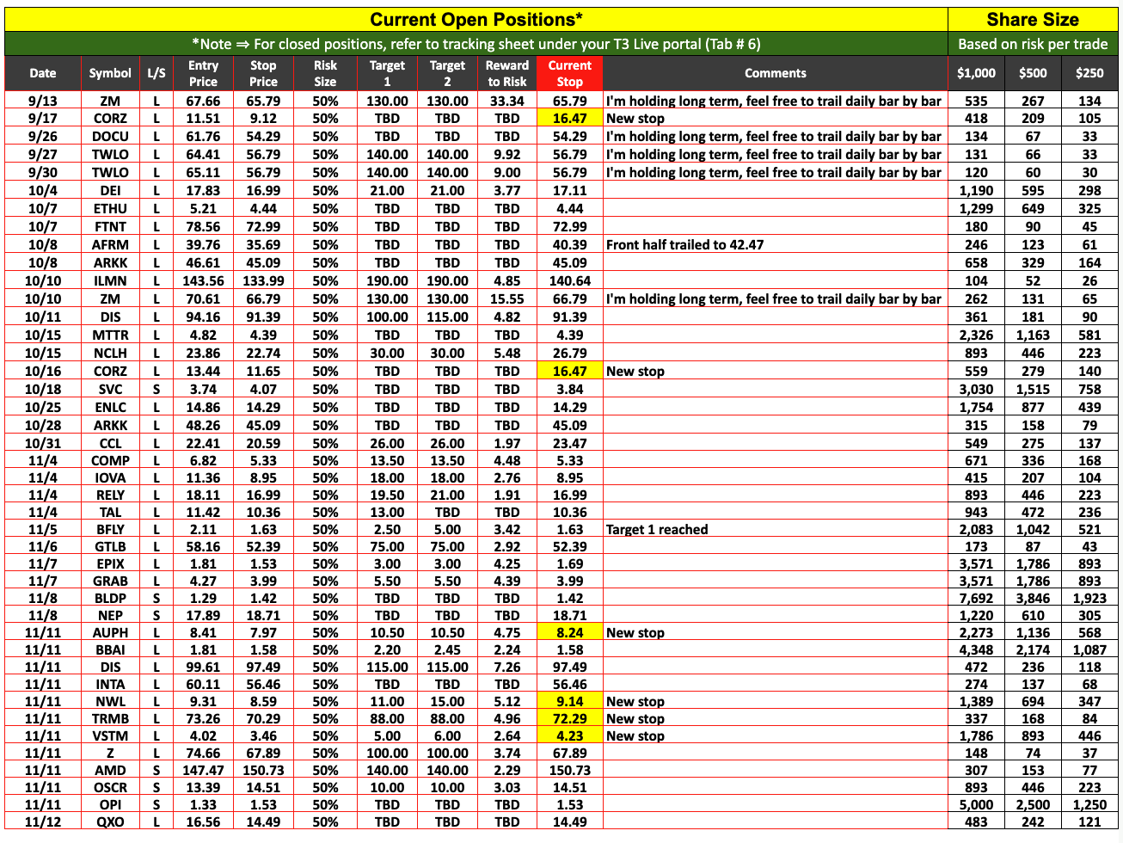Click the 'Front half trailed to 42.47' comment
Viewport: 1123px width, 843px height.
pos(684,245)
